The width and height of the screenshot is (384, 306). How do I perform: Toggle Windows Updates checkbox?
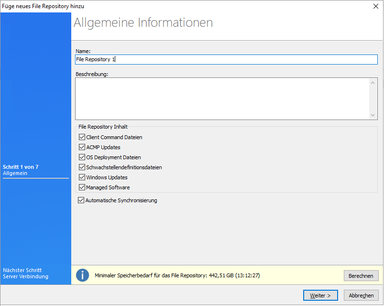pos(82,177)
